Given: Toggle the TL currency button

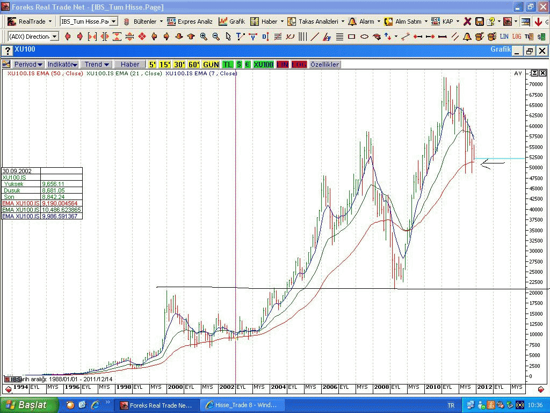Looking at the screenshot, I should click(x=228, y=65).
